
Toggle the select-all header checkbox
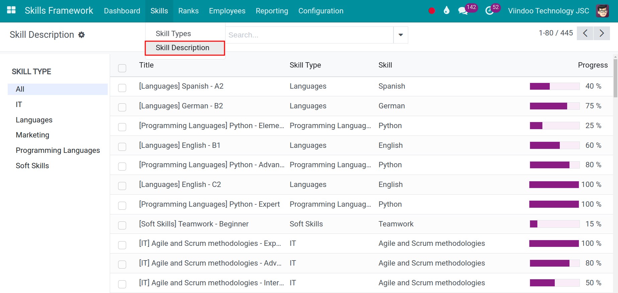[122, 68]
